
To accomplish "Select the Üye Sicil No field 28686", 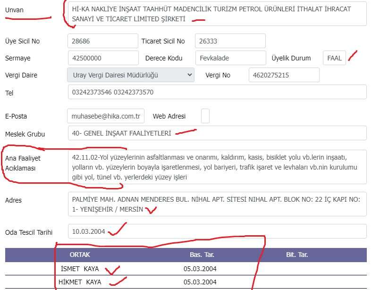I will click(103, 41).
